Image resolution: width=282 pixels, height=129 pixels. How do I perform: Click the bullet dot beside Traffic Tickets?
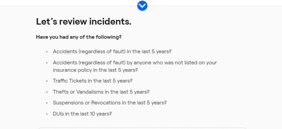coord(47,81)
